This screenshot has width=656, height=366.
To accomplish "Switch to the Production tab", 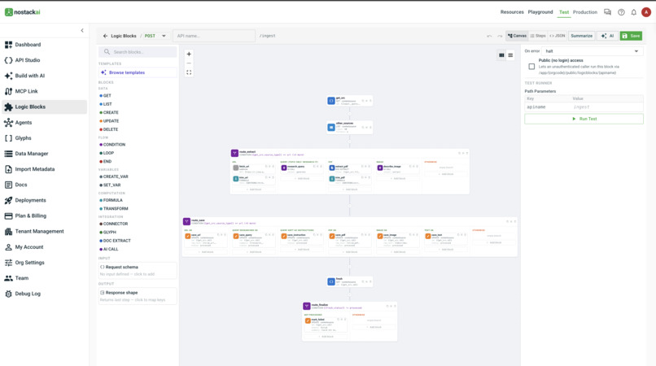I will 585,12.
